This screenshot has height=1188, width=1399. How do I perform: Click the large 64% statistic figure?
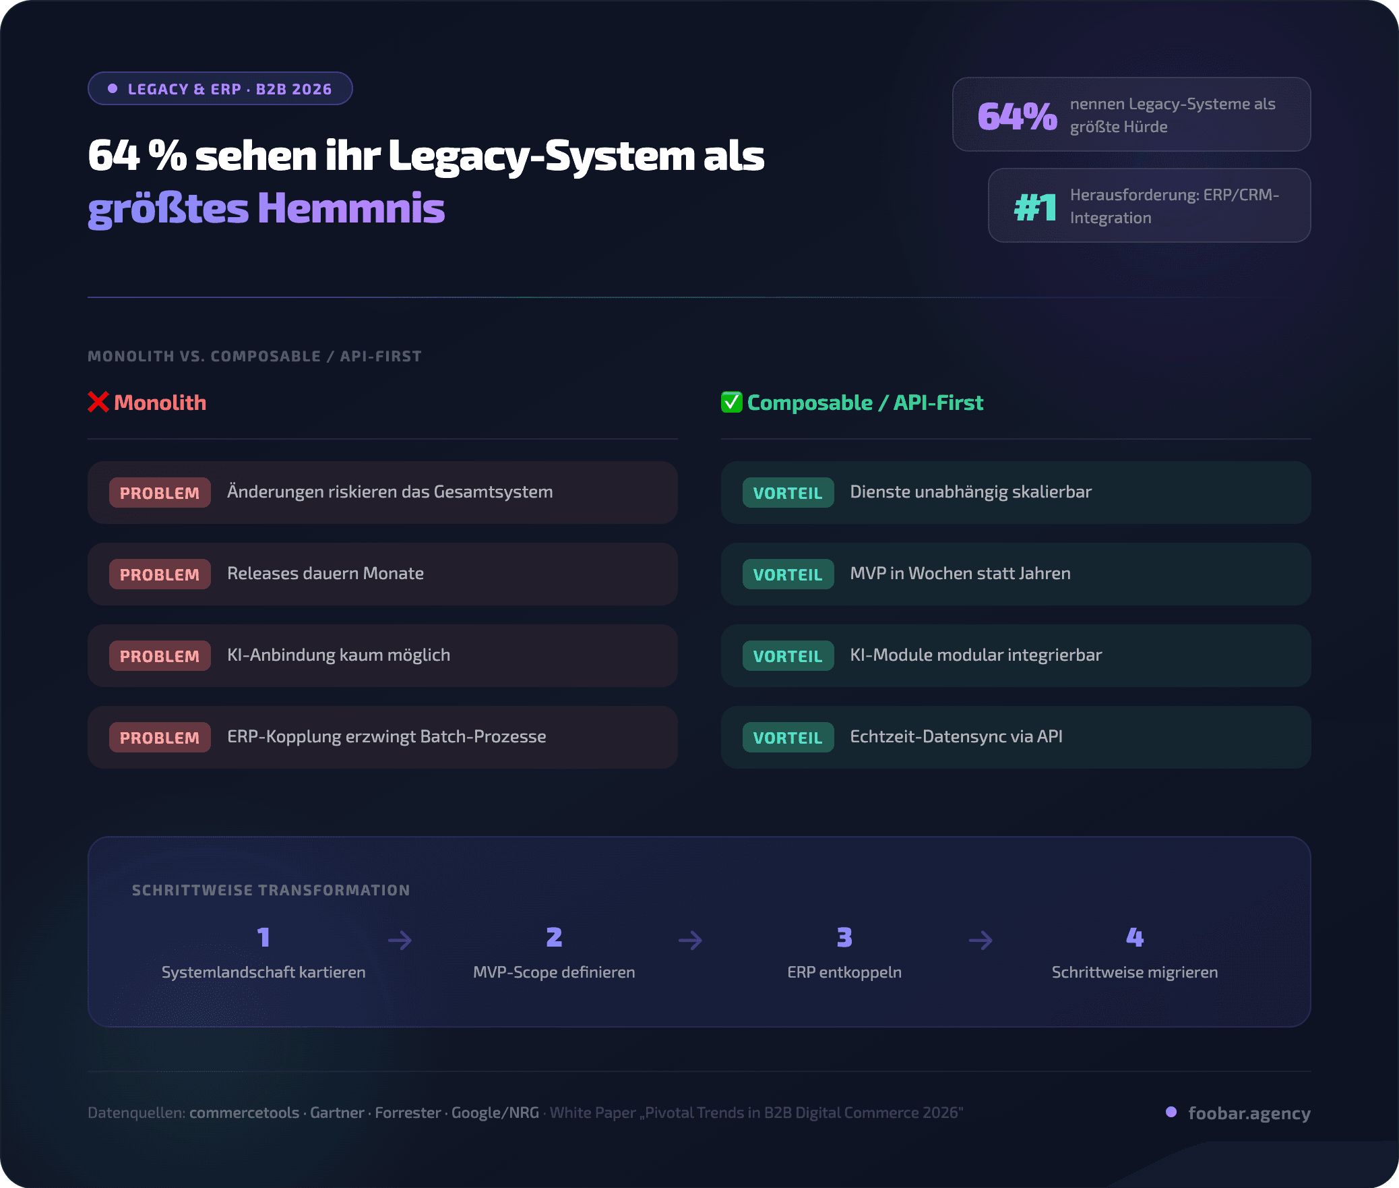1017,116
